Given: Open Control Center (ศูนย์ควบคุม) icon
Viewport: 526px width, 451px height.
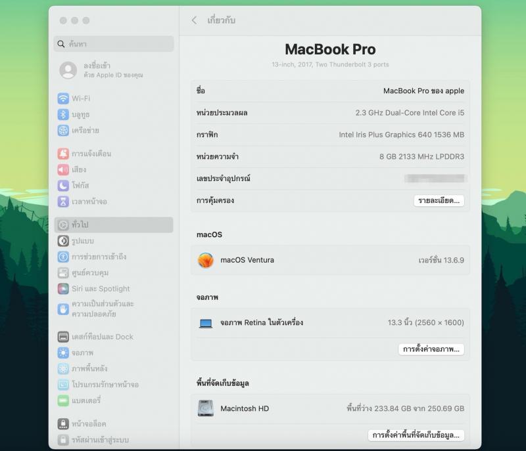Looking at the screenshot, I should coord(63,273).
